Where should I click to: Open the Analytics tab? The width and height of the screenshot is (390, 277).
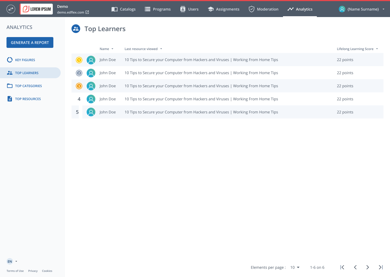coord(300,9)
